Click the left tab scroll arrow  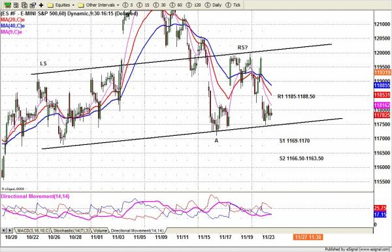(4, 230)
